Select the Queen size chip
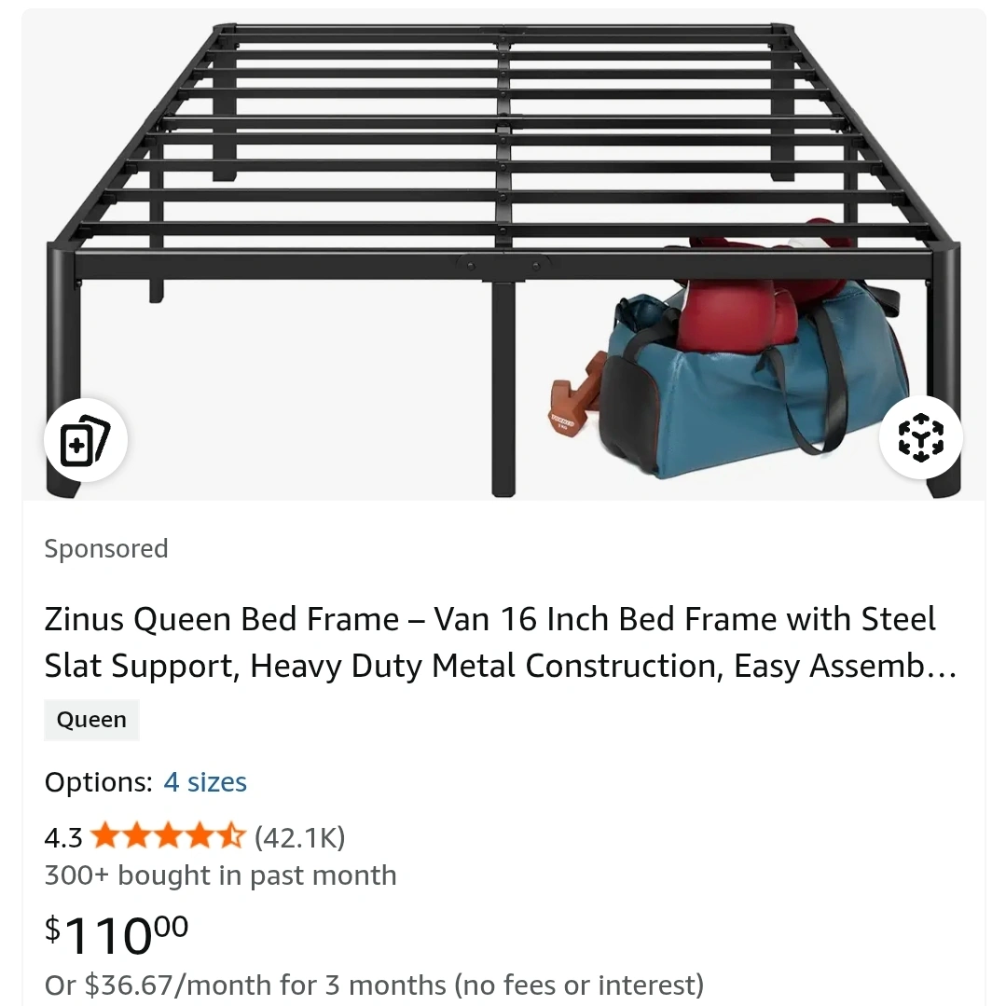Viewport: 1006px width, 1006px height. coord(91,720)
